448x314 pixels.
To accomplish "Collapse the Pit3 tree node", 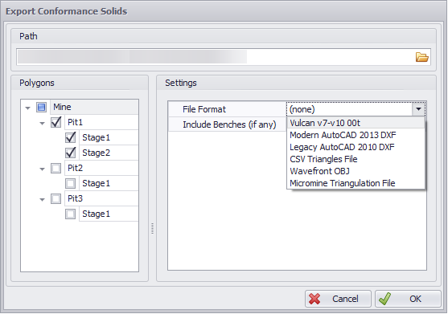I will point(43,199).
